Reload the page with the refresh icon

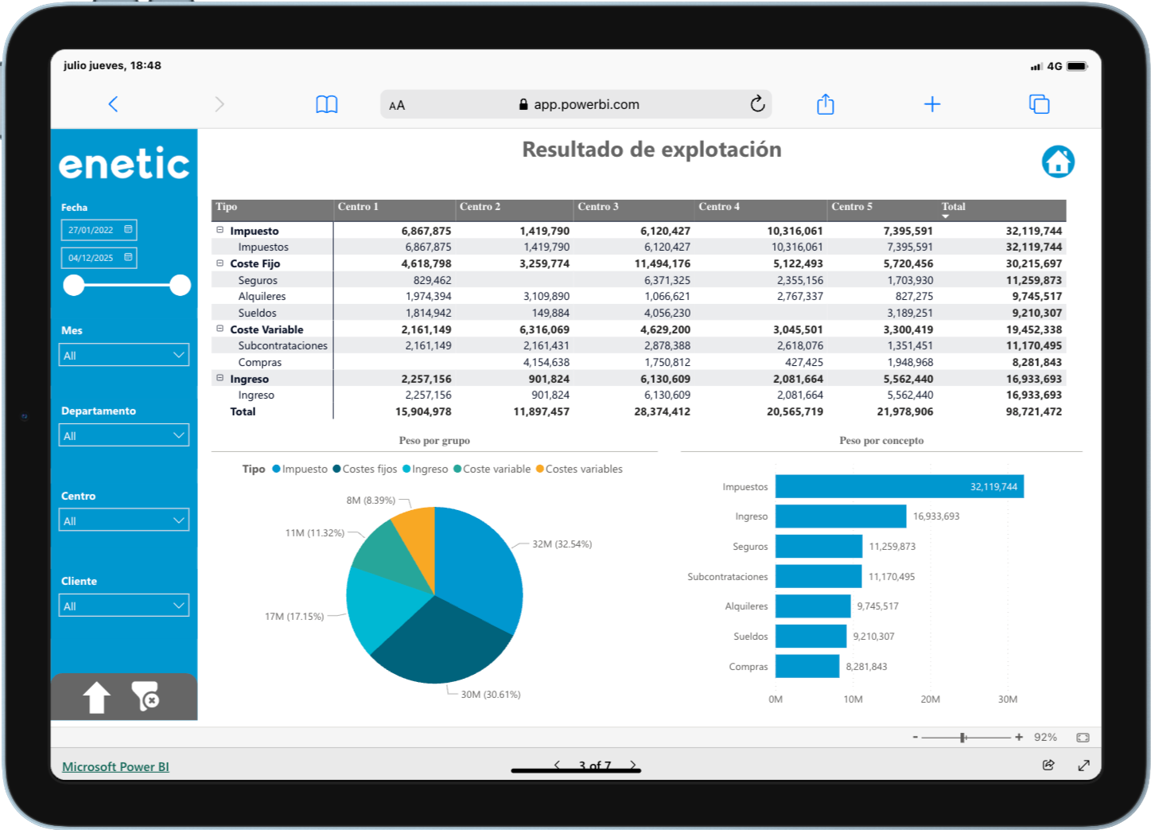pyautogui.click(x=757, y=103)
